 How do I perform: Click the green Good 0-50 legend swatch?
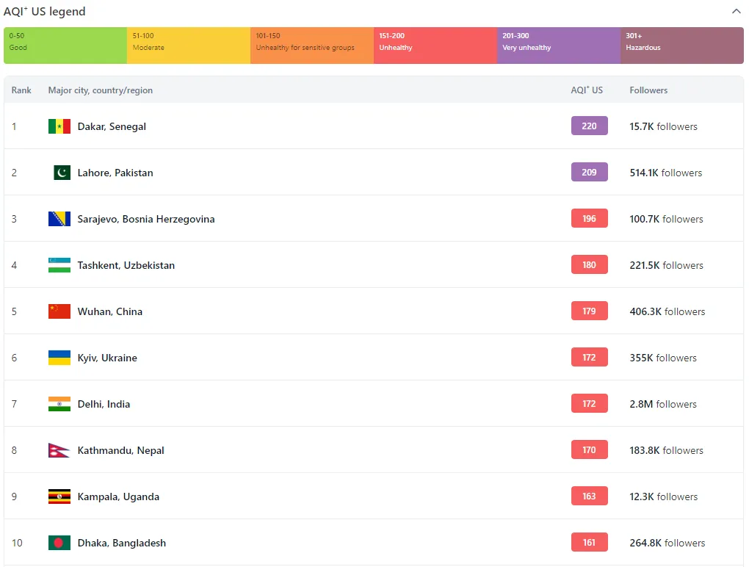pos(65,46)
